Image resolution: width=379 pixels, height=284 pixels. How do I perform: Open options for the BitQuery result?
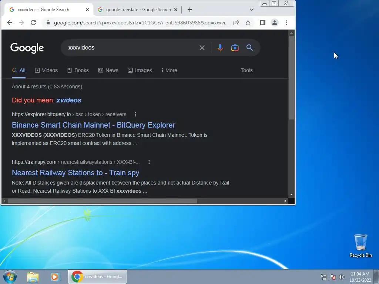[135, 114]
